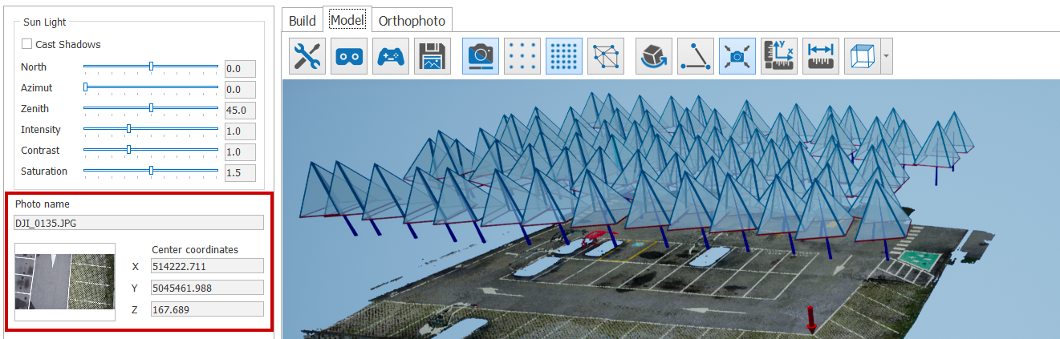
Task: Adjust the Contrast slider
Action: (x=151, y=150)
